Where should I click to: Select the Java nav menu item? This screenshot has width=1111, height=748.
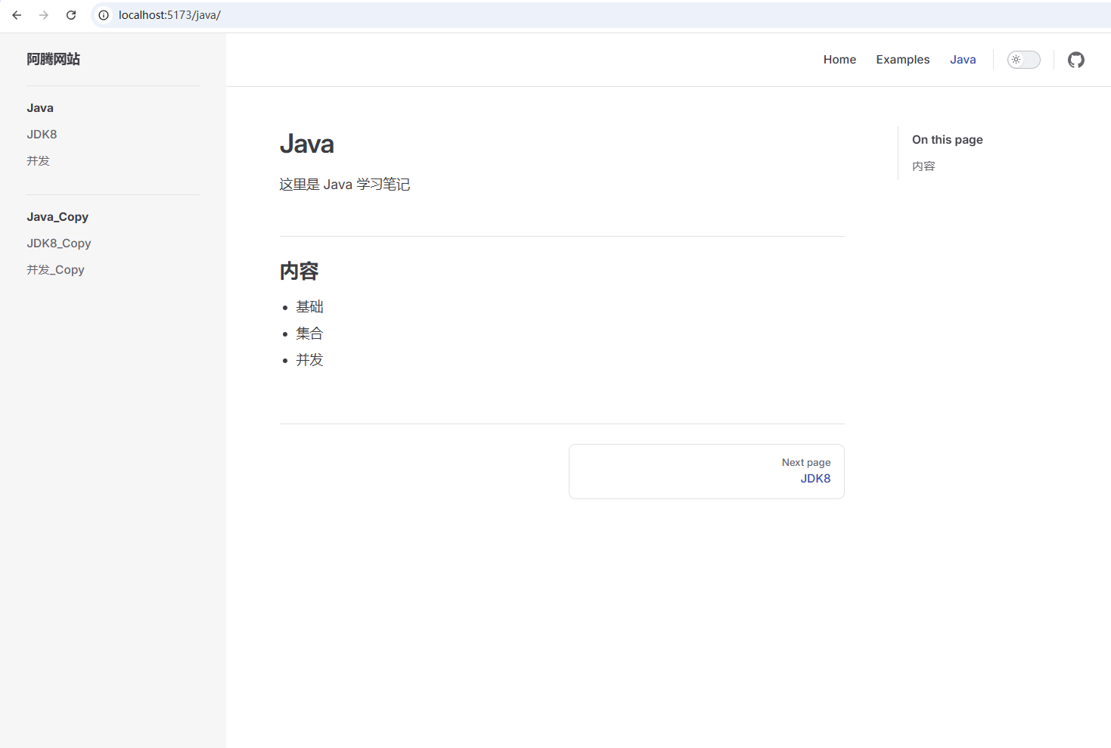pyautogui.click(x=962, y=60)
